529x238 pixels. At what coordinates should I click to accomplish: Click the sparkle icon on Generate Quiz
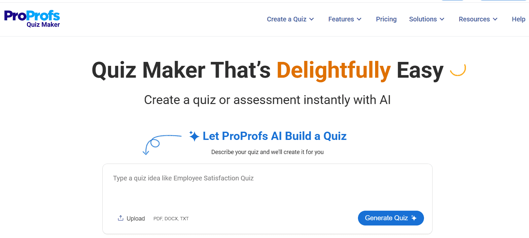coord(414,218)
